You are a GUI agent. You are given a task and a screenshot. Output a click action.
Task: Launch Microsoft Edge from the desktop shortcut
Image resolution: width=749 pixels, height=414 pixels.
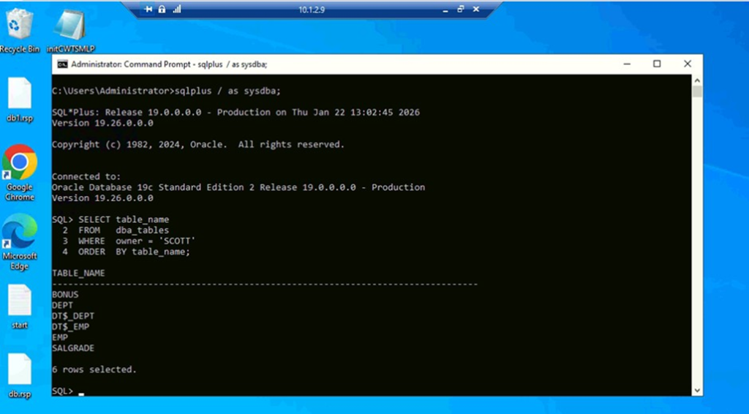pos(20,242)
